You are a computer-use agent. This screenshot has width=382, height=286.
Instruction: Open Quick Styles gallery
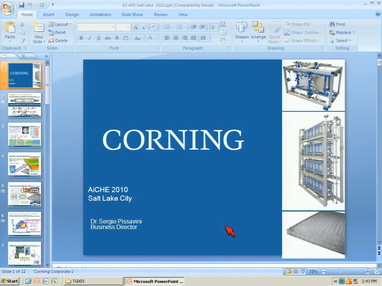(x=275, y=32)
